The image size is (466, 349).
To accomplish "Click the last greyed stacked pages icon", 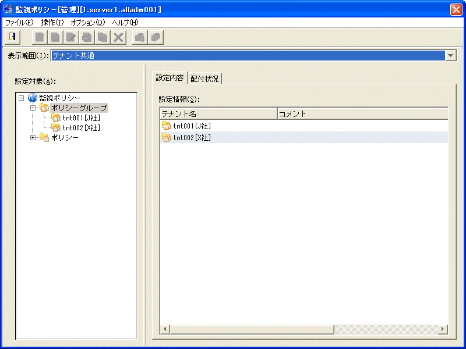I will 156,37.
